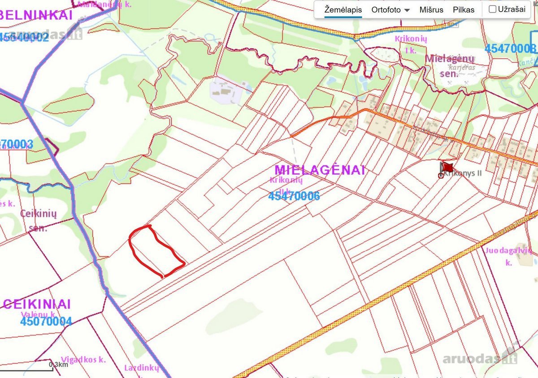Select the Pilkas map style
The height and width of the screenshot is (378, 538).
pos(464,10)
